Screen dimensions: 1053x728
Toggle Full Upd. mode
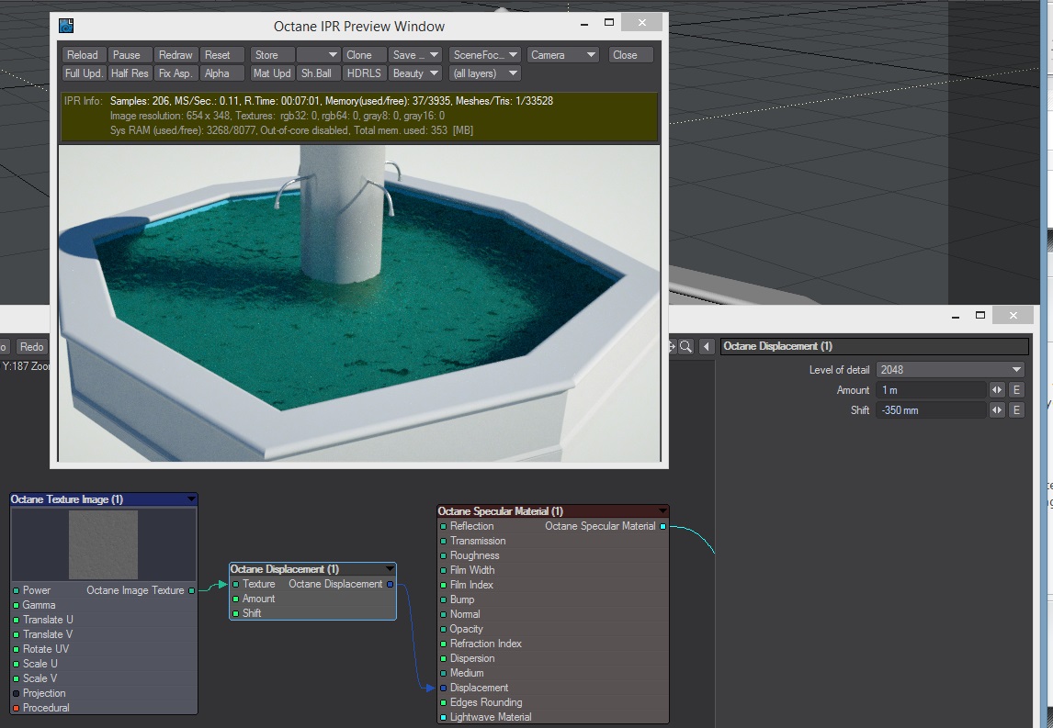coord(84,73)
